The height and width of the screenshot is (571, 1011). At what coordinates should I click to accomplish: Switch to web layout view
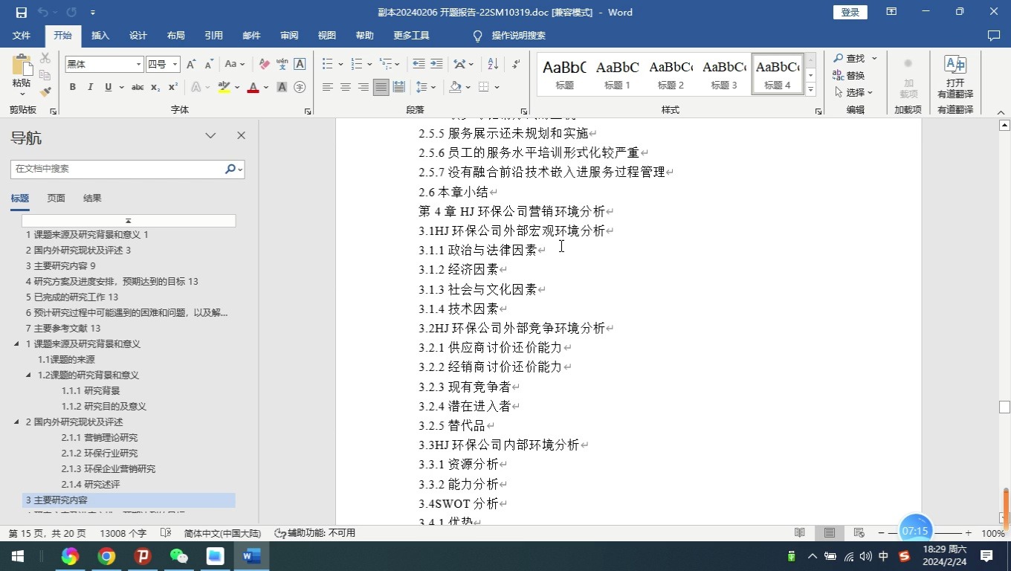click(859, 533)
